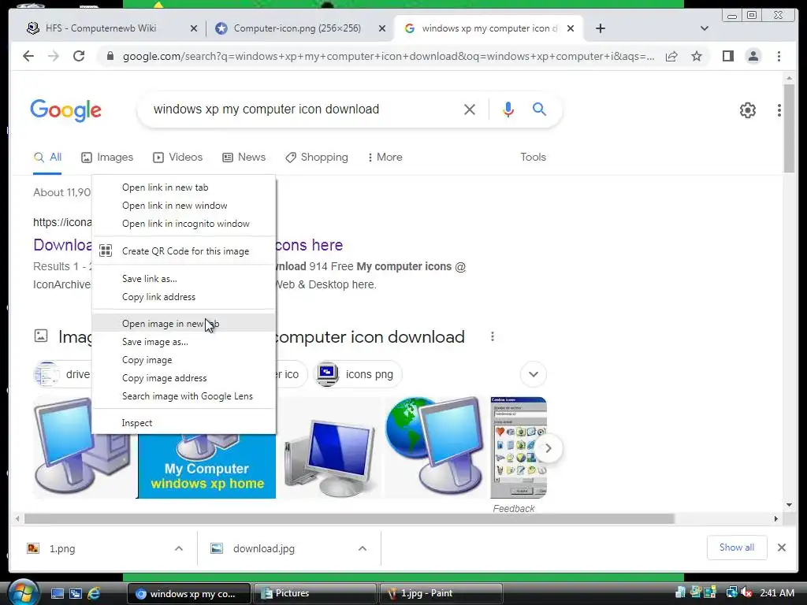This screenshot has width=807, height=605.
Task: Select Copy image address
Action: pyautogui.click(x=184, y=377)
